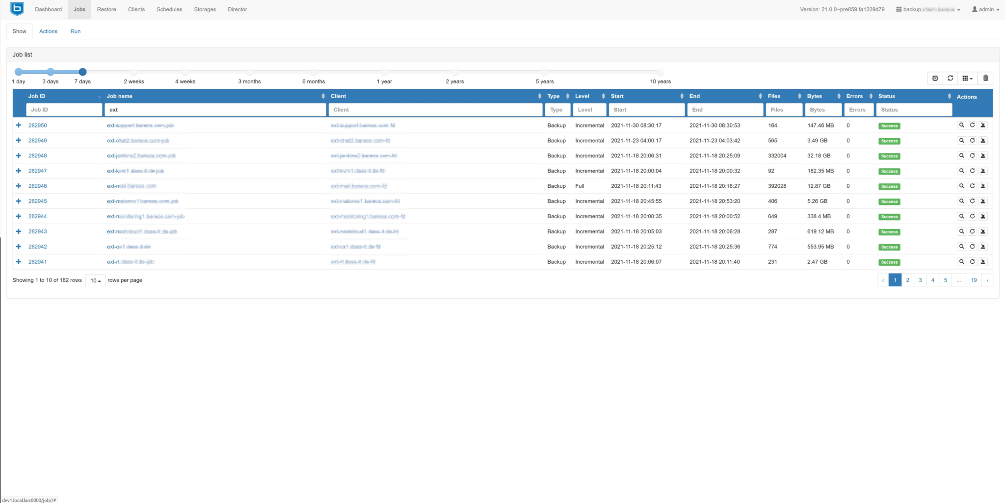Set time slider to 2 weeks

point(133,72)
